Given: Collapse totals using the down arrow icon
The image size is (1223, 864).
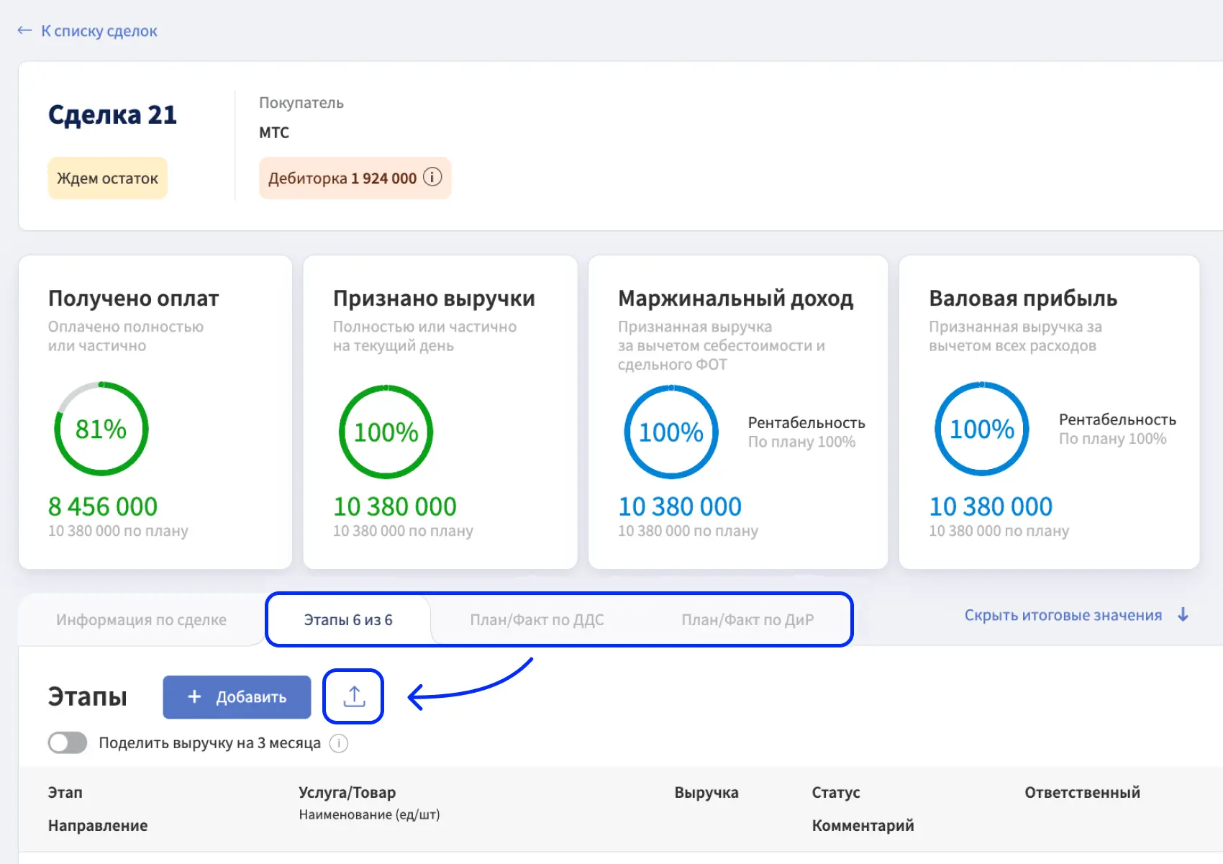Looking at the screenshot, I should pos(1183,615).
